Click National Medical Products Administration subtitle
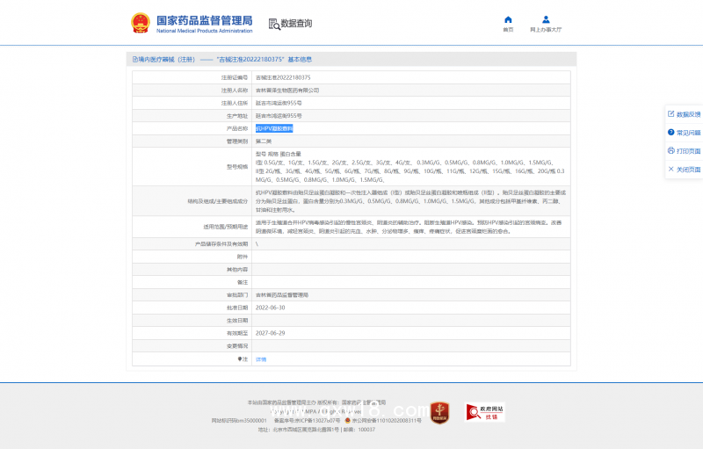Screen dimensions: 703x449 pyautogui.click(x=205, y=31)
